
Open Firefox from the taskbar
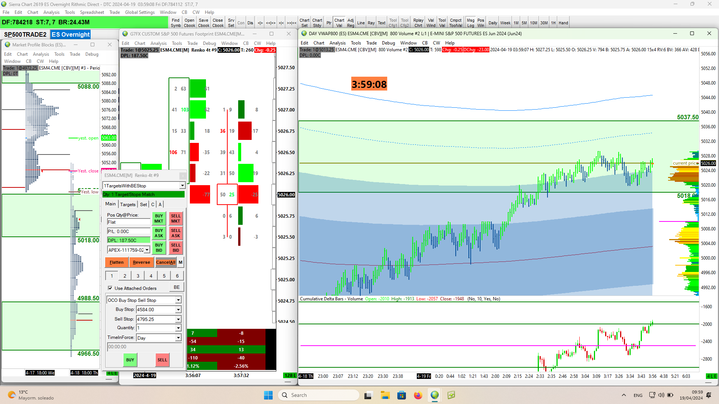pyautogui.click(x=418, y=395)
